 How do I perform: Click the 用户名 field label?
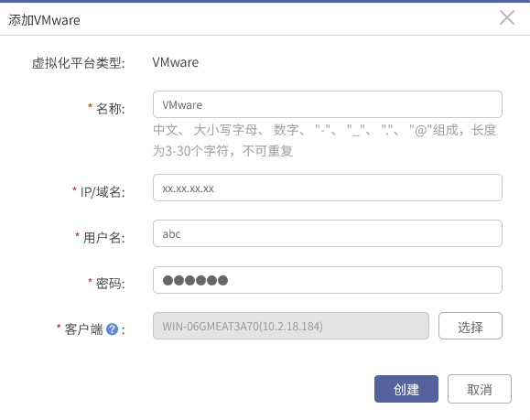pyautogui.click(x=104, y=238)
